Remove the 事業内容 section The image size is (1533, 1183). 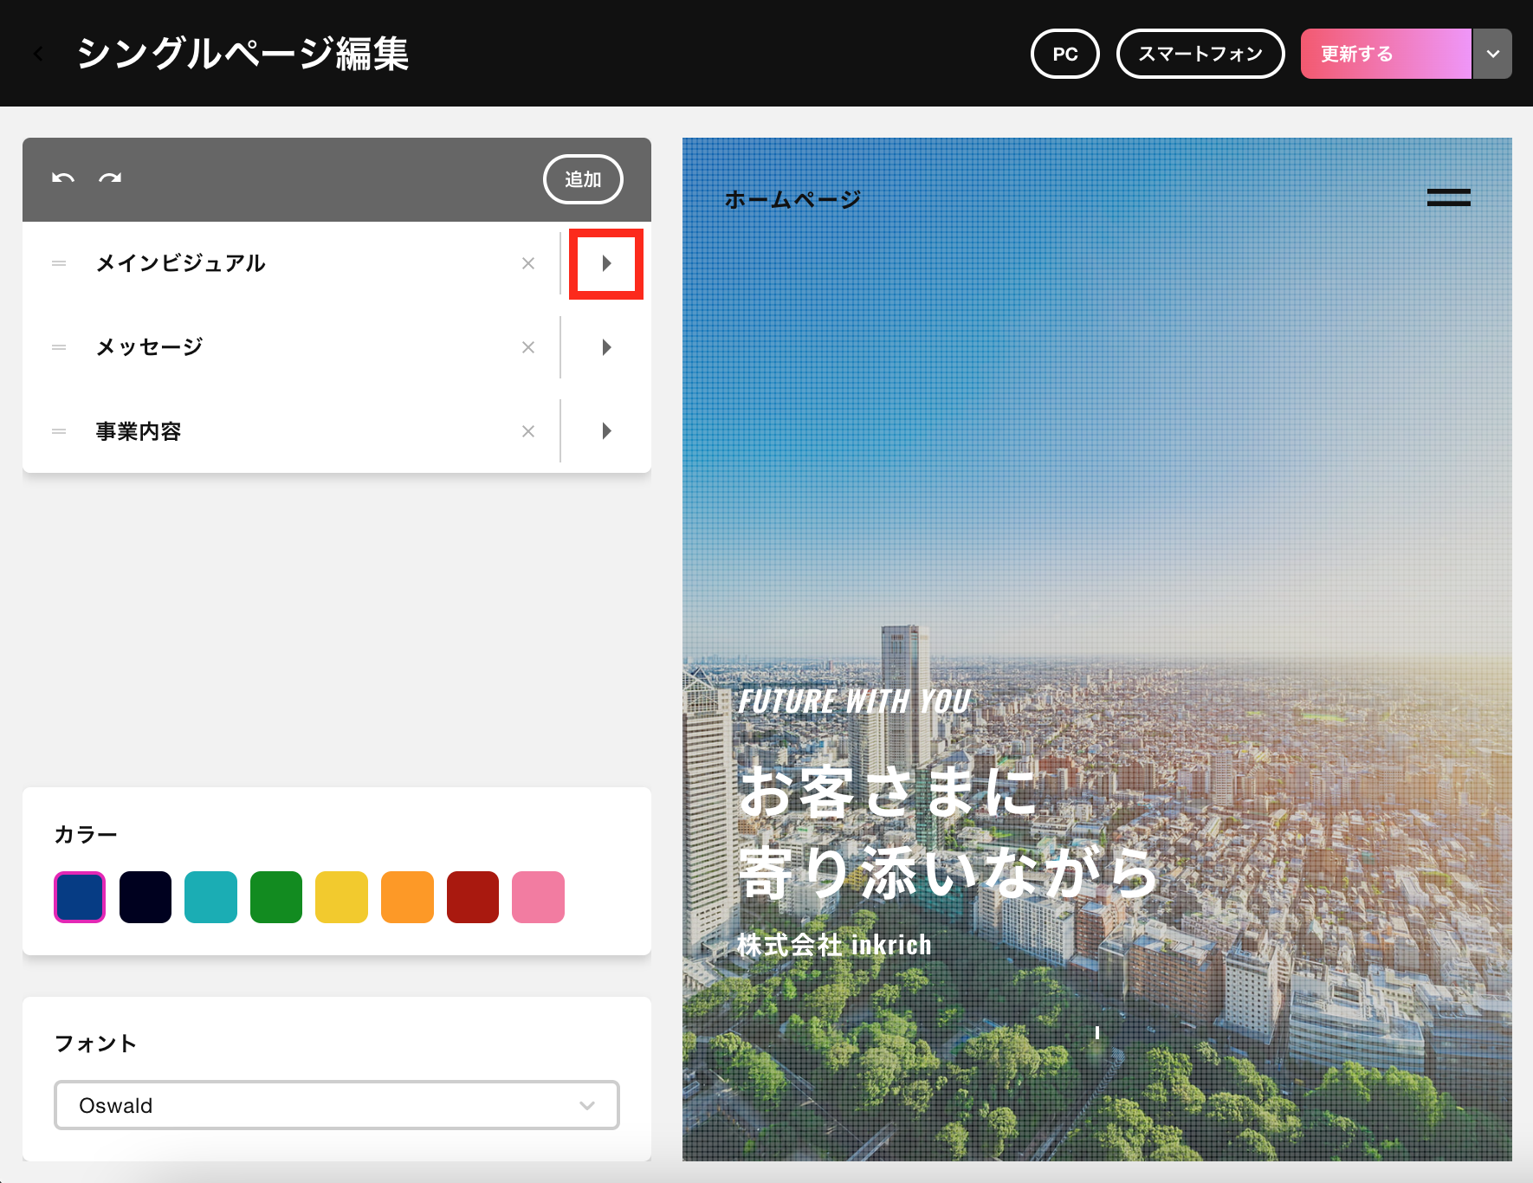point(528,431)
